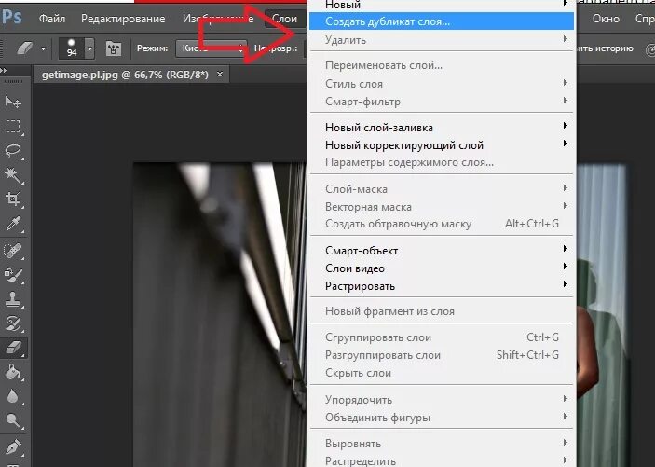Select the Magic Wand tool
The image size is (655, 467).
13,174
